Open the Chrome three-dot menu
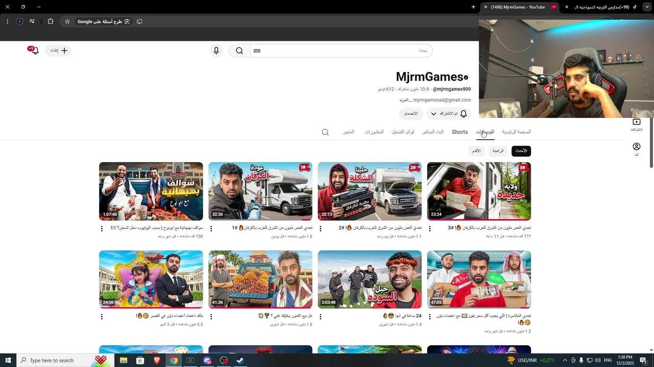654x367 pixels. tap(7, 21)
